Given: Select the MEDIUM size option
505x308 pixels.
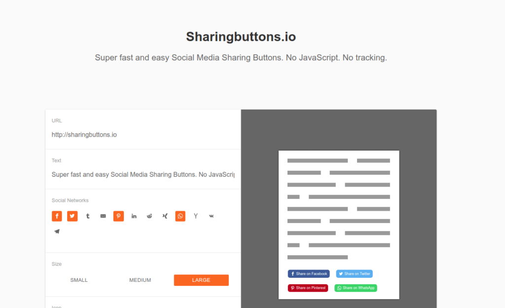Looking at the screenshot, I should click(x=140, y=280).
